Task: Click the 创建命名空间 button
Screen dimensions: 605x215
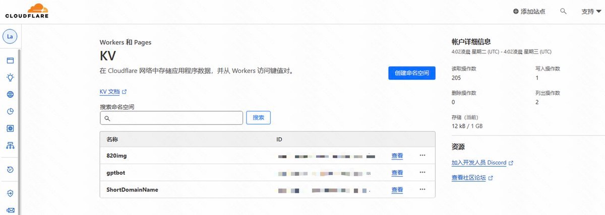Action: (412, 73)
